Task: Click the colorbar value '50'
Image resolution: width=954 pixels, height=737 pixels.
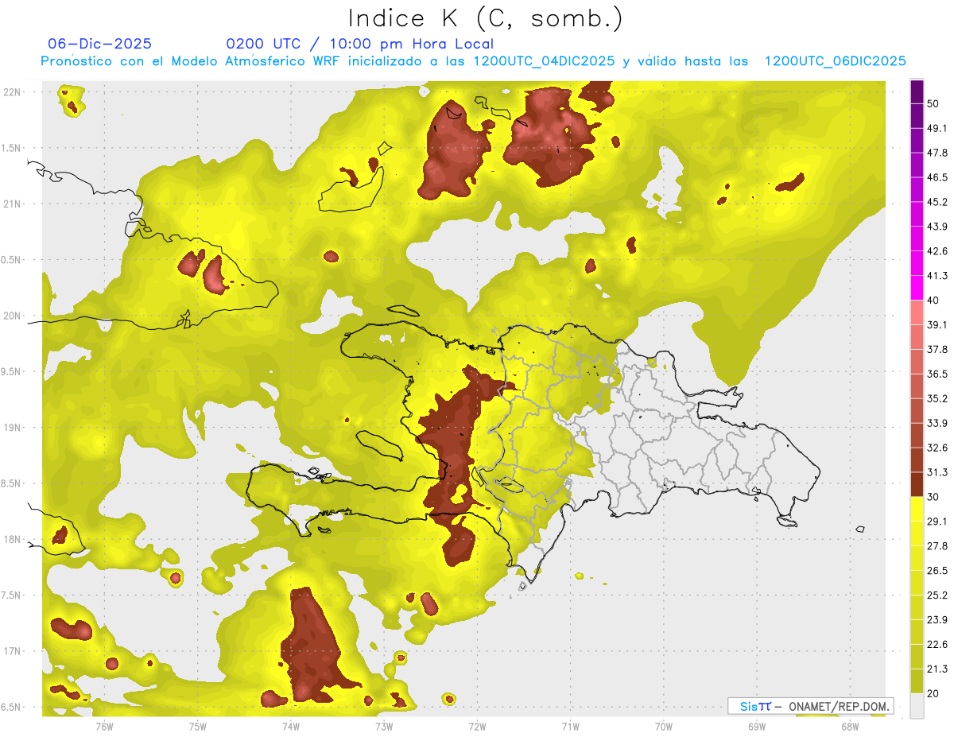Action: pos(933,104)
